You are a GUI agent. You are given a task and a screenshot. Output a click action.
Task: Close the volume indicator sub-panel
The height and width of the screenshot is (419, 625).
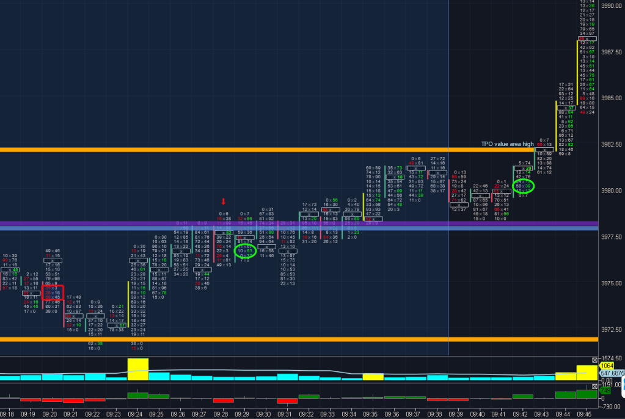point(595,360)
